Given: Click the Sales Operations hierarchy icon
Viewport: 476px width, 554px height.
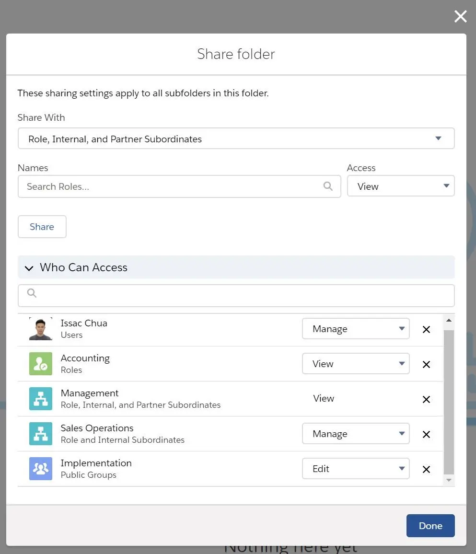Looking at the screenshot, I should point(41,434).
